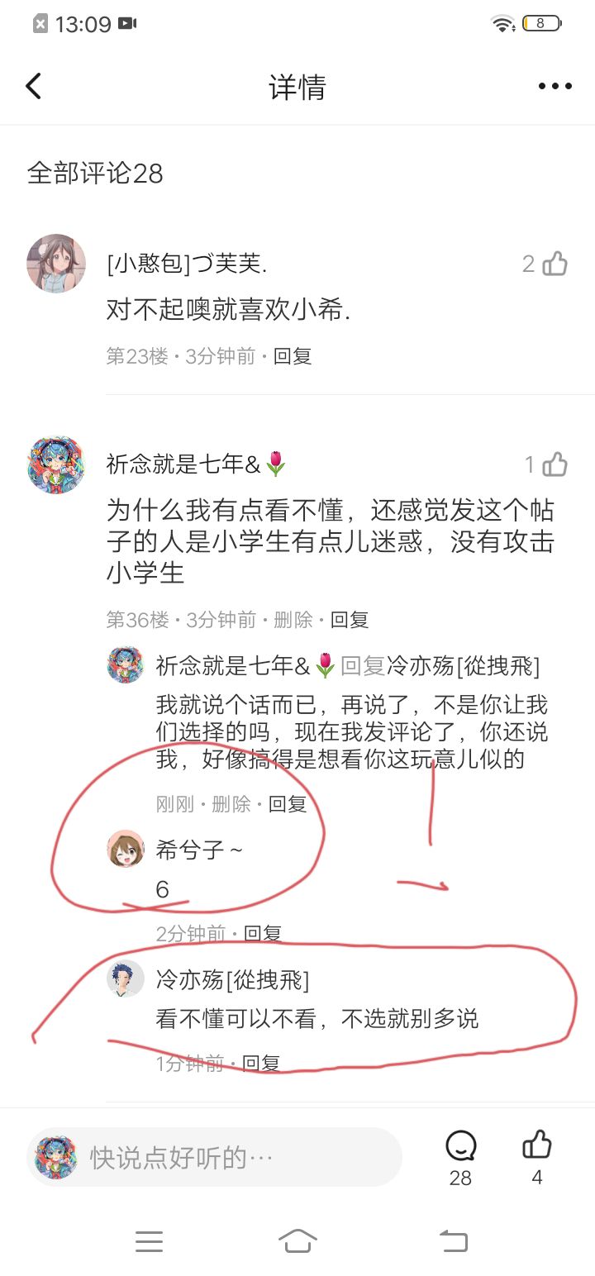The image size is (595, 1276).
Task: Open the comments bubble icon showing 28
Action: click(460, 1145)
